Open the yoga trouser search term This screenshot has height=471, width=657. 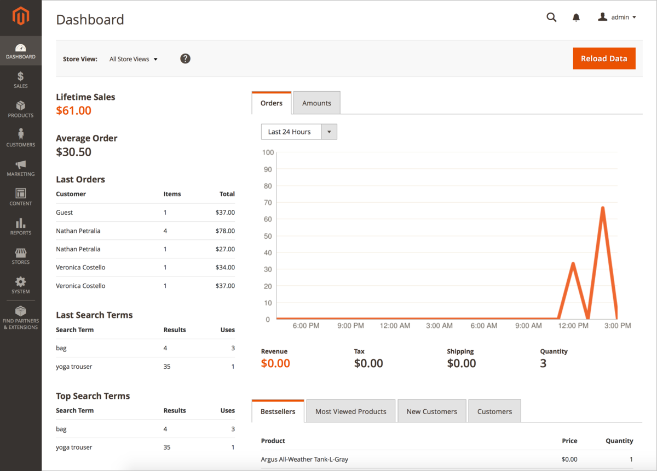click(x=73, y=366)
